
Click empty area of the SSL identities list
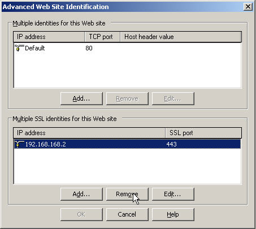point(127,166)
